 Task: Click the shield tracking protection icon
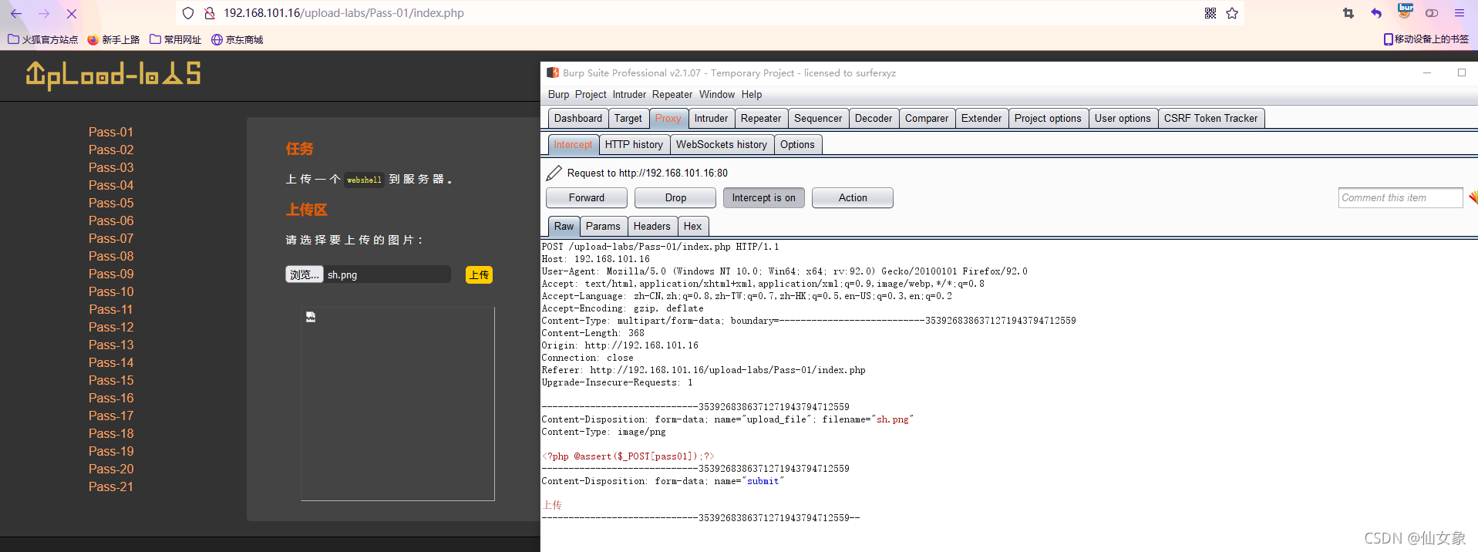point(188,13)
